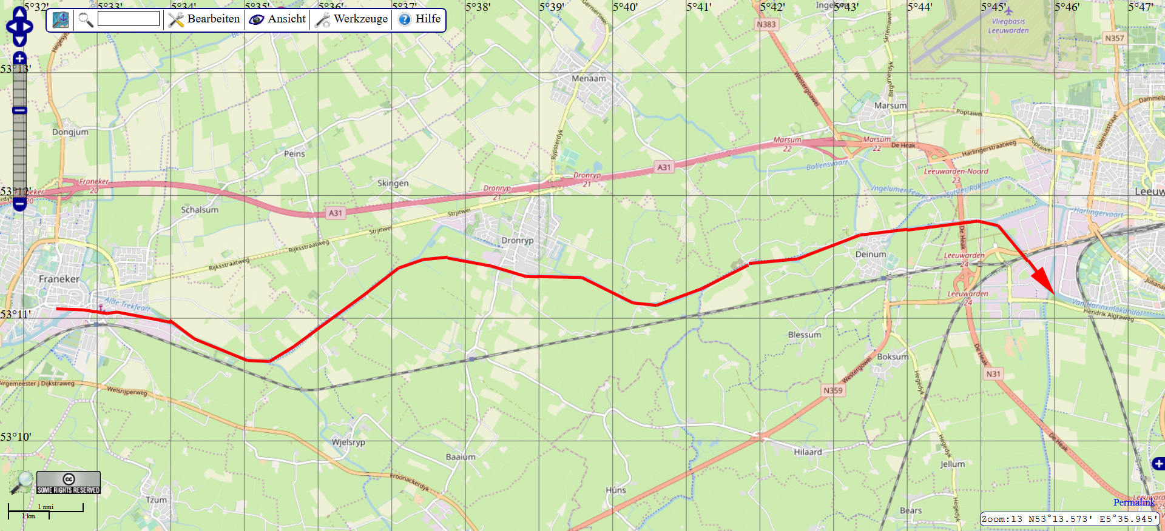Open the Bearbeiten menu
The image size is (1165, 531).
tap(204, 19)
